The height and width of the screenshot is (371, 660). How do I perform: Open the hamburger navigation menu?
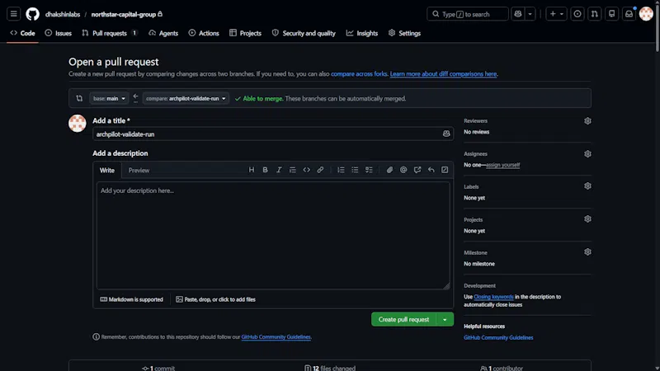point(13,14)
